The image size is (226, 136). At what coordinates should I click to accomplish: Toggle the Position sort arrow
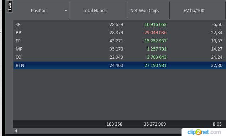pyautogui.click(x=66, y=11)
